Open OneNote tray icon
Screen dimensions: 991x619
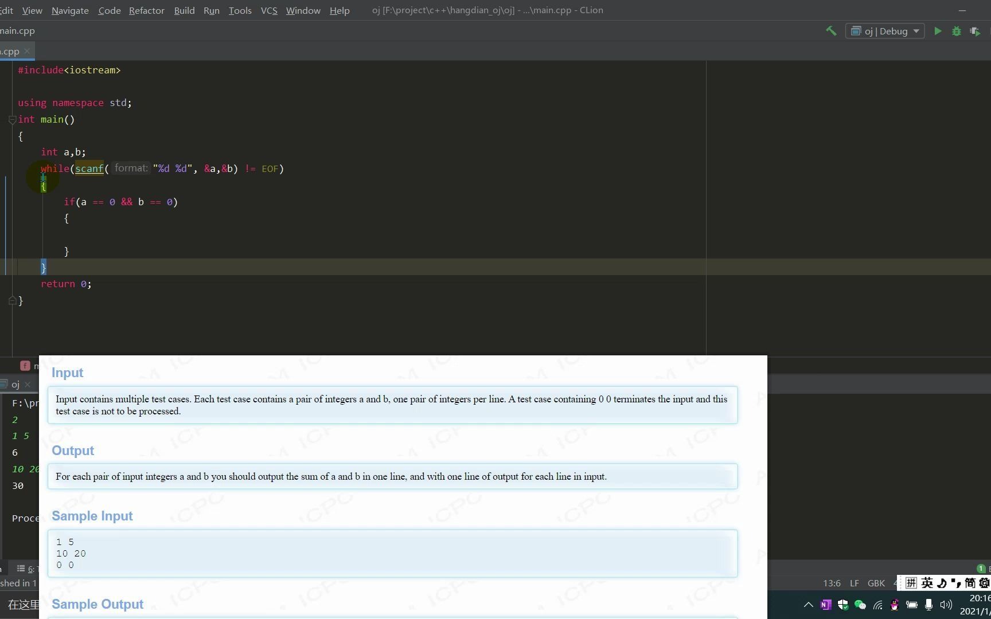[826, 605]
